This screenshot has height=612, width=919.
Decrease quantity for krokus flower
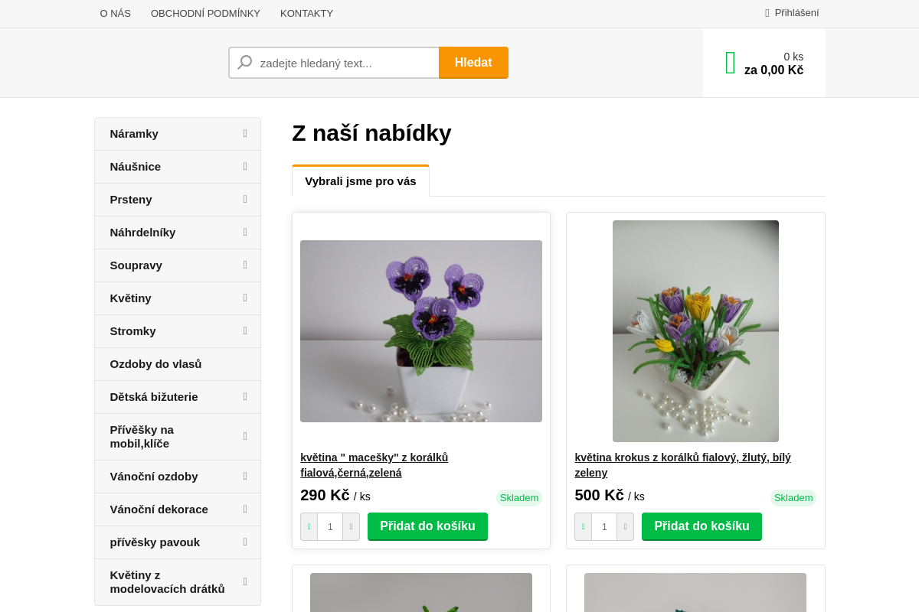pos(584,526)
